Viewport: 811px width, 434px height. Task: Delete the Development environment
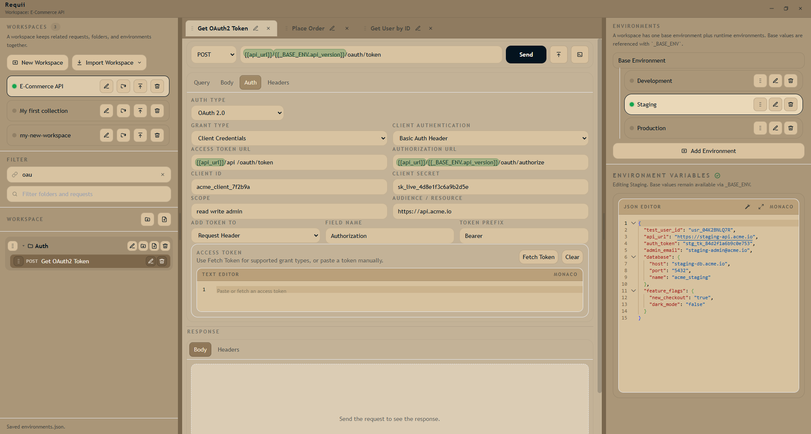(791, 81)
